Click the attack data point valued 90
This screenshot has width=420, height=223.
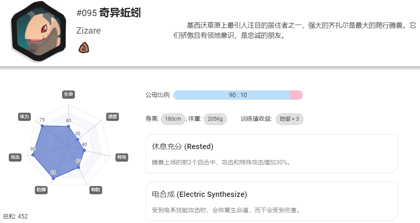[33, 155]
